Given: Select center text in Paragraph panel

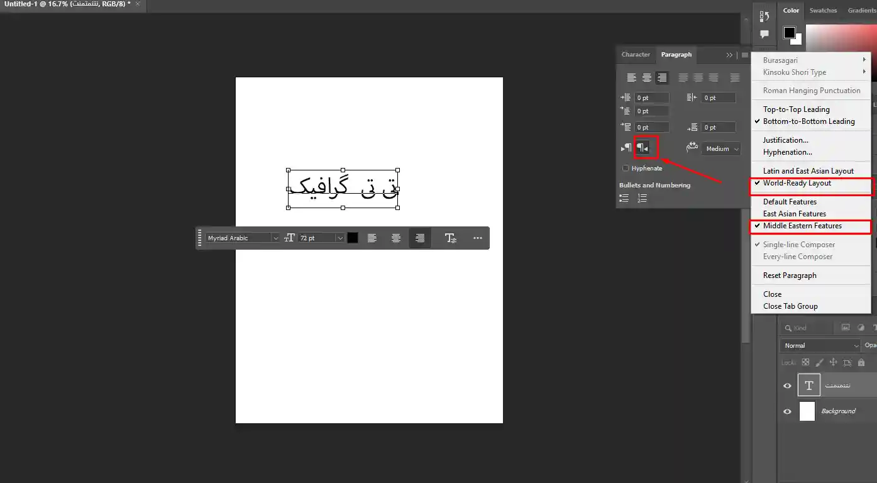Looking at the screenshot, I should (x=646, y=78).
